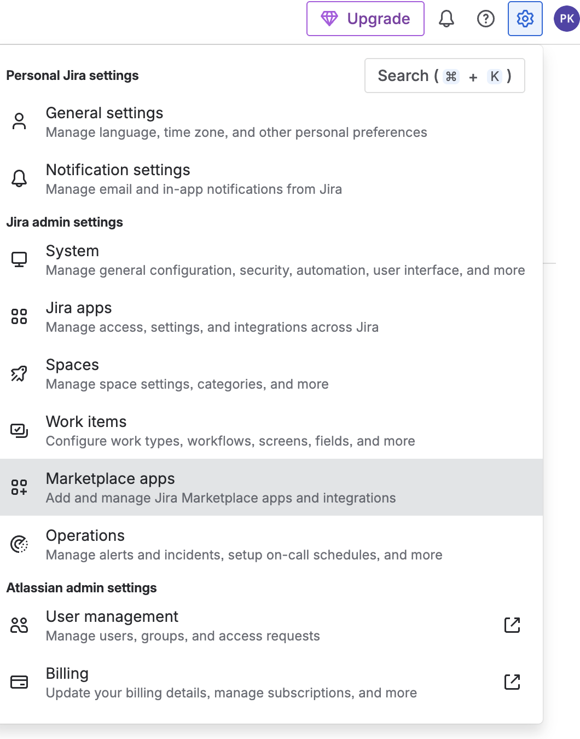Click the card icon beside Billing
This screenshot has width=580, height=739.
click(x=19, y=682)
